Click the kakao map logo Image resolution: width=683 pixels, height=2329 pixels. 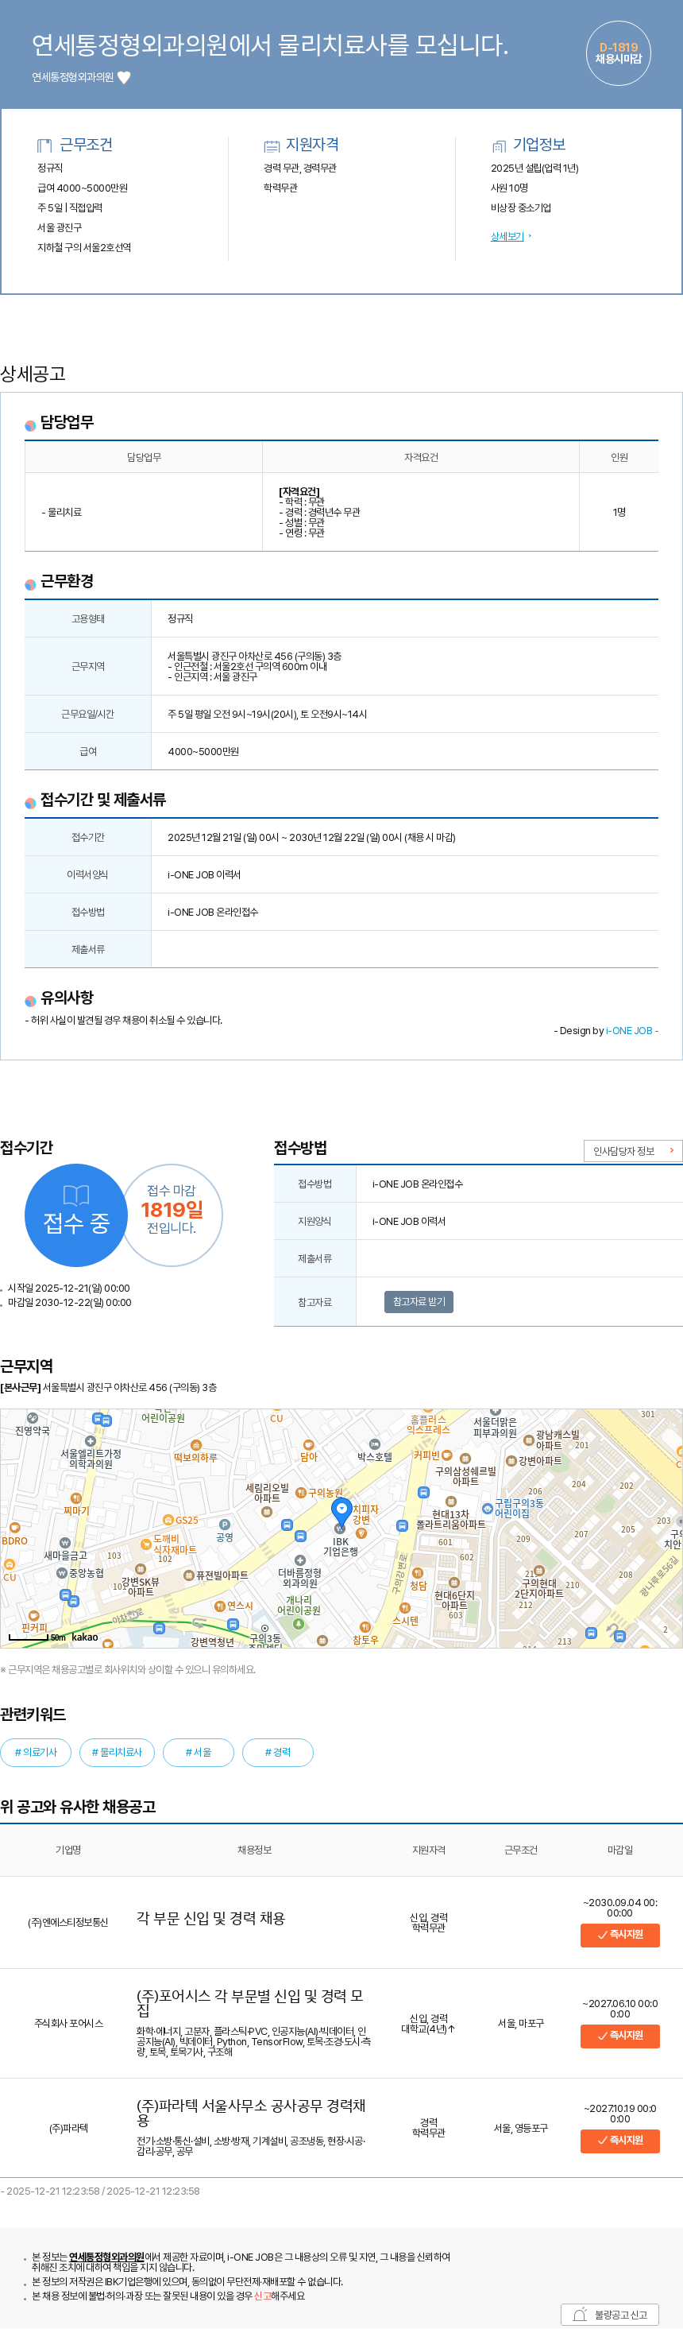point(85,1637)
